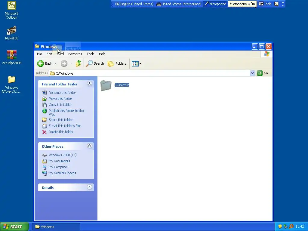
Task: Click Share this folder
Action: click(x=60, y=120)
